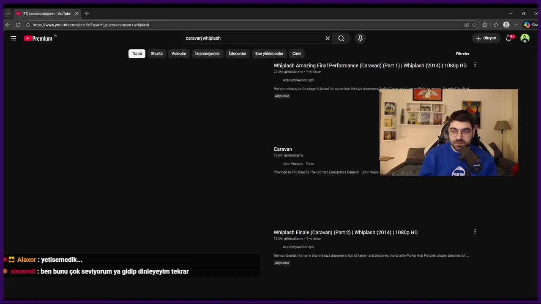Select the Shorts filter chip
Screen dimensions: 541x304
[x=157, y=54]
